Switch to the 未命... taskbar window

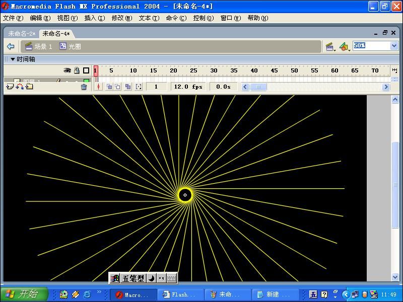[228, 294]
